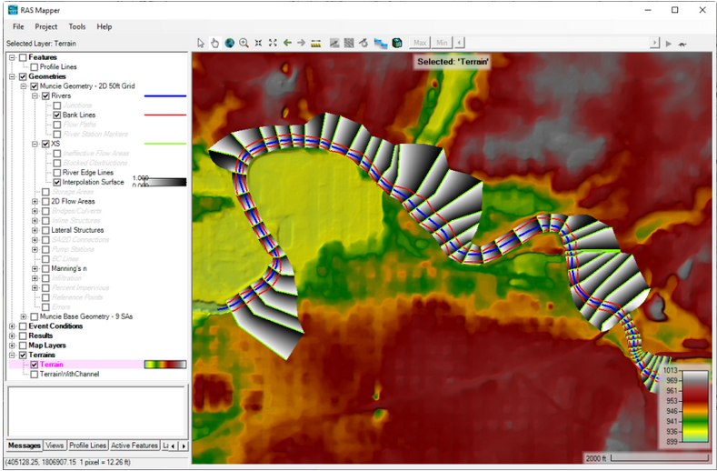The width and height of the screenshot is (717, 471).
Task: Expand the Map Layers node
Action: (x=12, y=346)
